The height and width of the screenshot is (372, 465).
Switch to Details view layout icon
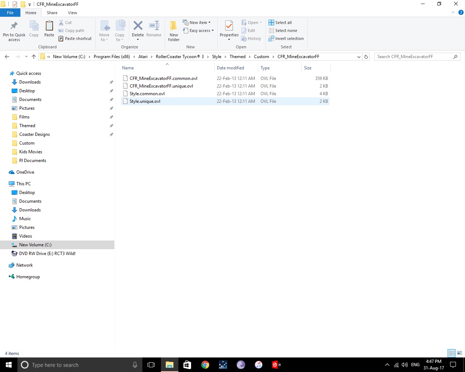(x=452, y=353)
